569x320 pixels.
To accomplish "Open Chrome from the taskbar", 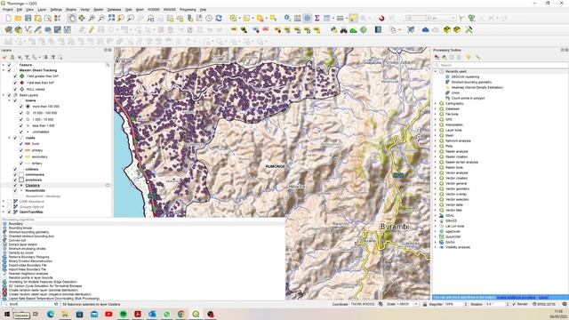I will pos(181,314).
